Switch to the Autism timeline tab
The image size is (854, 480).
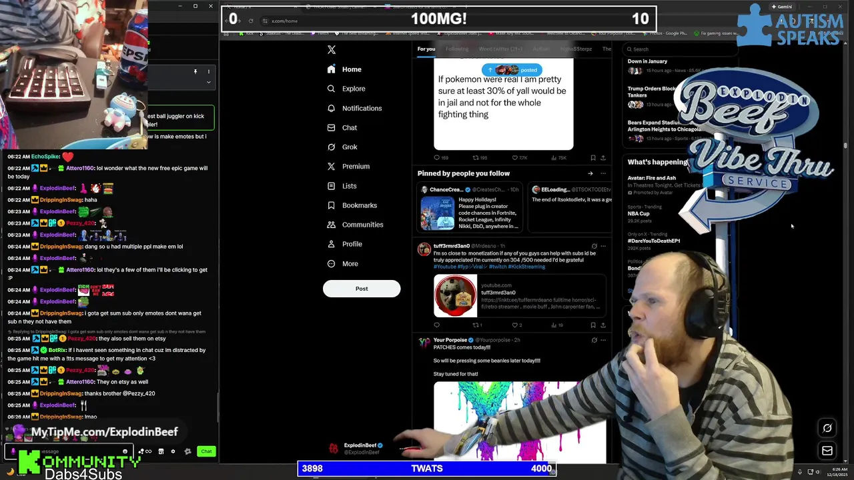point(541,49)
